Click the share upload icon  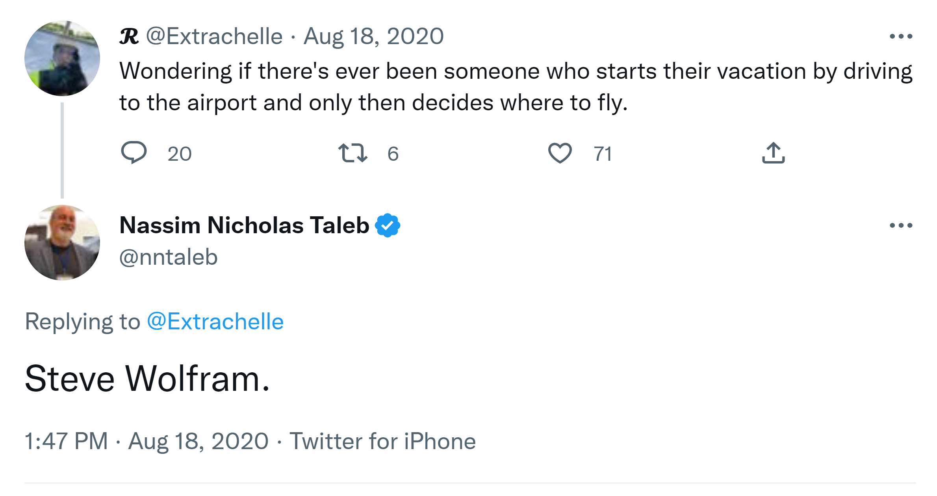[x=773, y=153]
